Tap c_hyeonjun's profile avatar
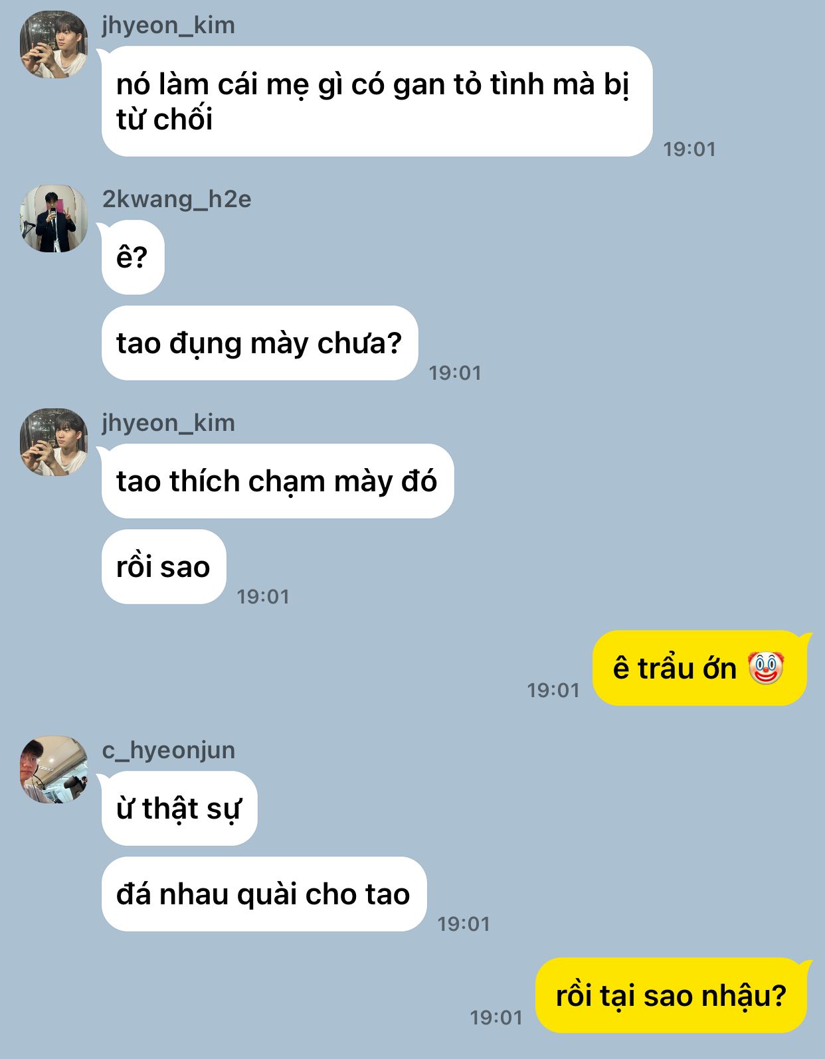Viewport: 825px width, 1059px height. (x=54, y=770)
